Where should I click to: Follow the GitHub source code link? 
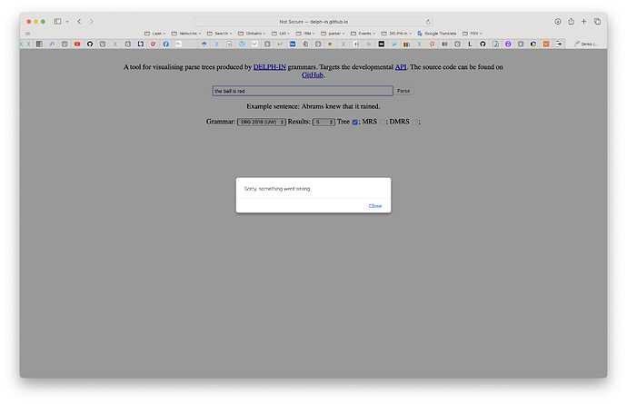tap(313, 75)
